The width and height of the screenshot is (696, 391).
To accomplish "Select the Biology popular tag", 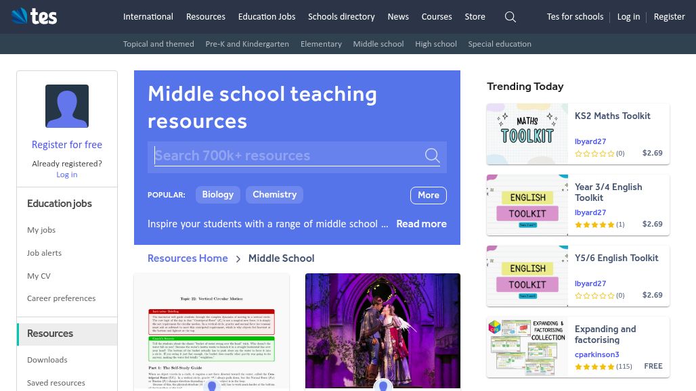I will point(218,195).
